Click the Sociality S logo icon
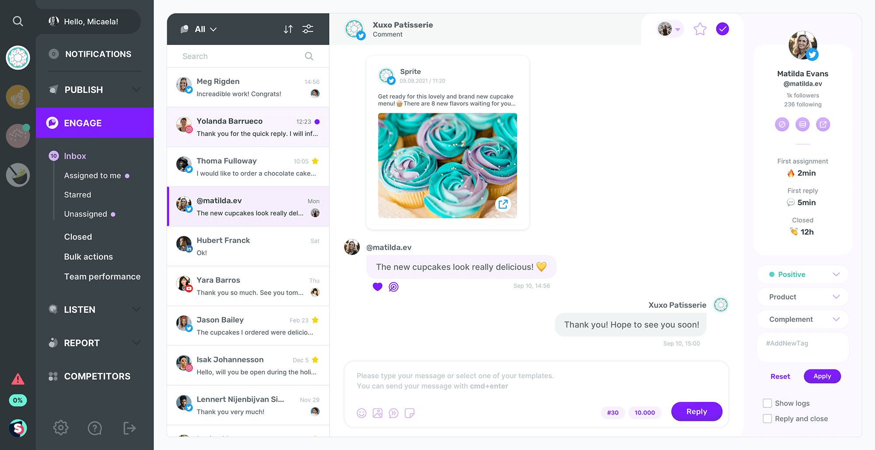The height and width of the screenshot is (450, 875). click(18, 428)
